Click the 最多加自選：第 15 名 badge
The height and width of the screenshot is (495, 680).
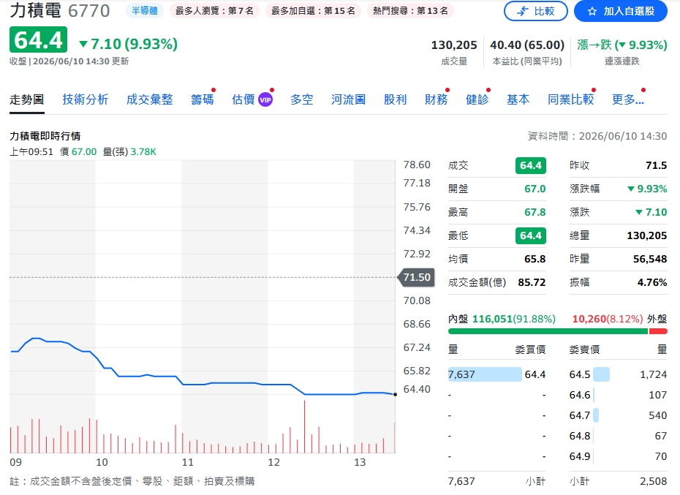(313, 11)
